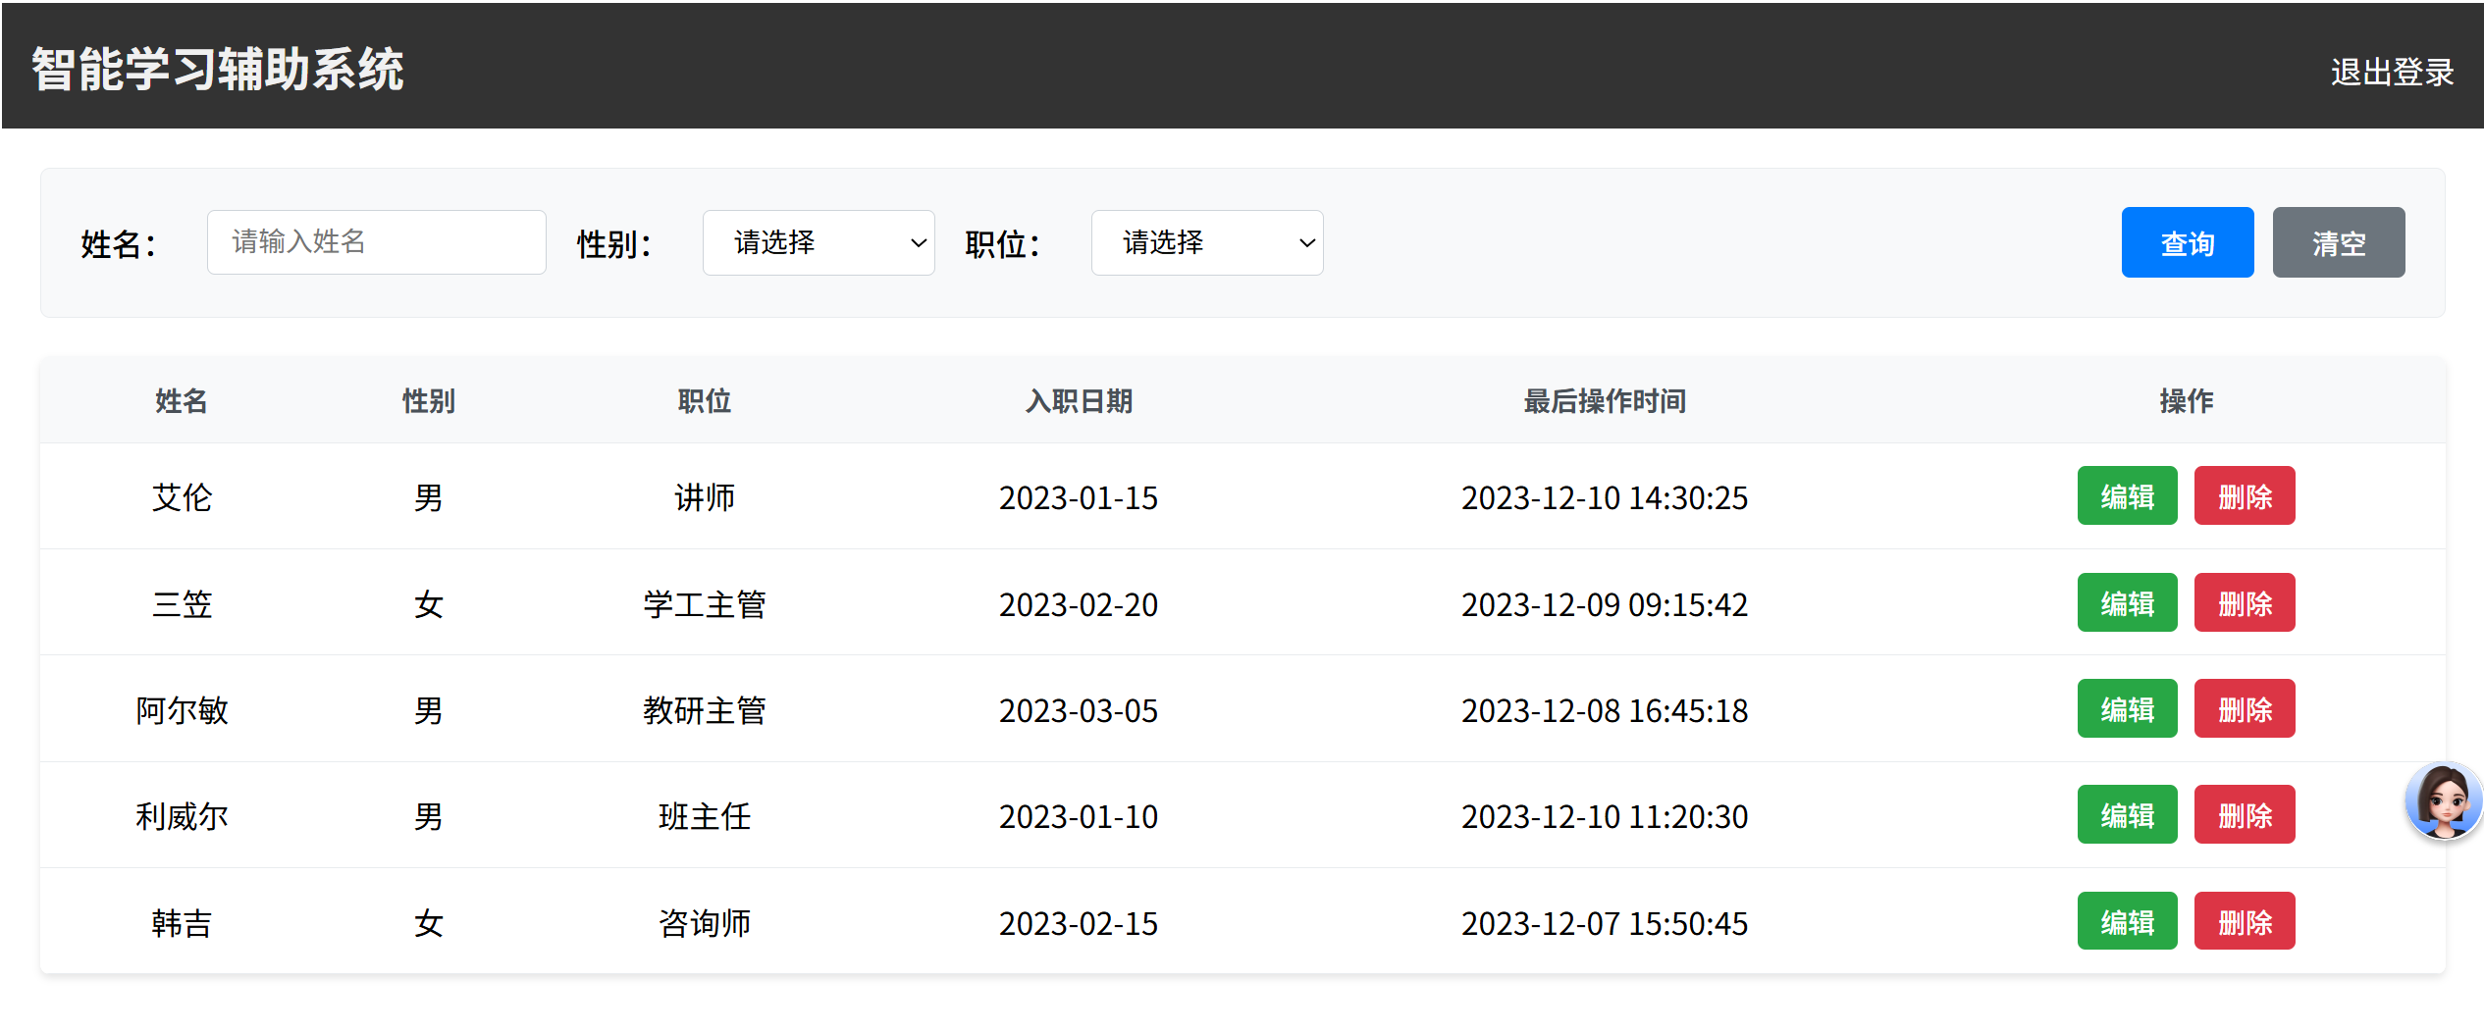Screen dimensions: 2484x1032
Task: Click the blue 查询 search button
Action: (2188, 242)
